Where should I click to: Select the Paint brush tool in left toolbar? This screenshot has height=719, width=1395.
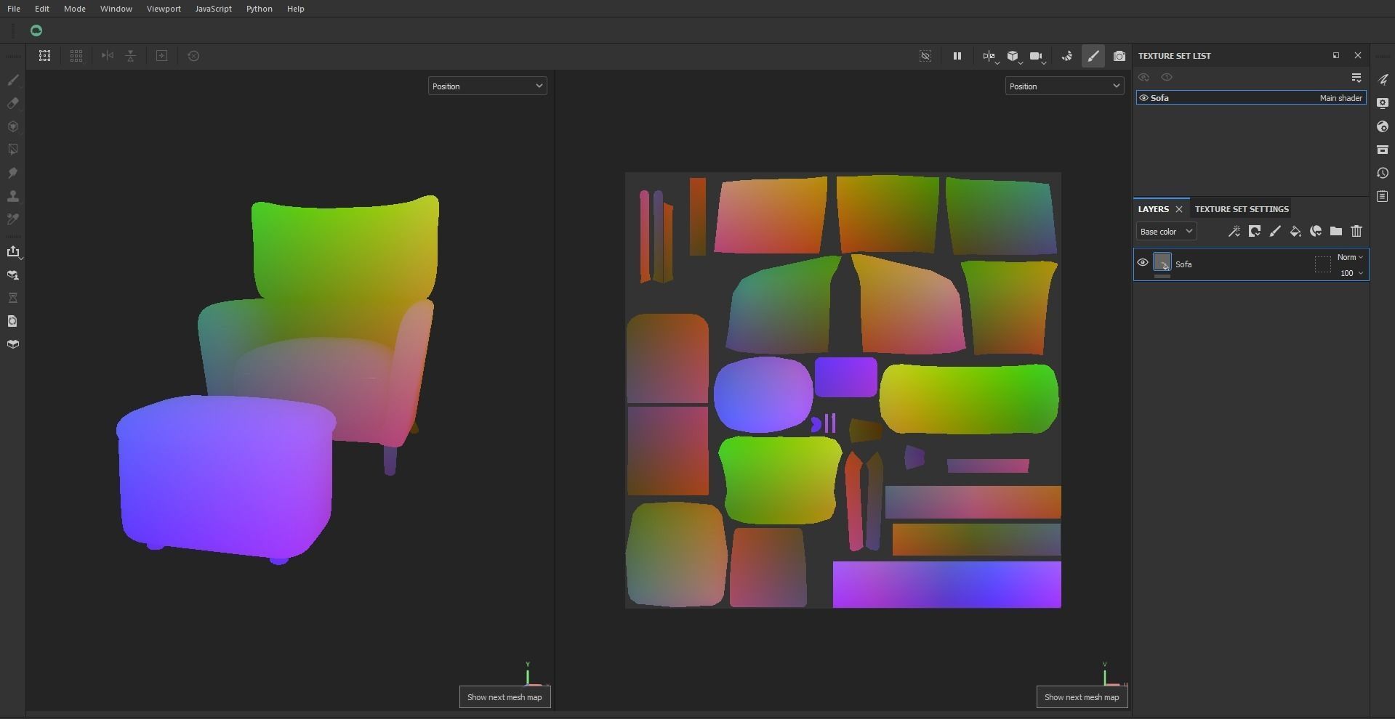pos(13,80)
